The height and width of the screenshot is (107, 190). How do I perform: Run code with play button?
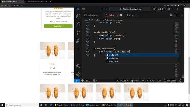(x=171, y=15)
